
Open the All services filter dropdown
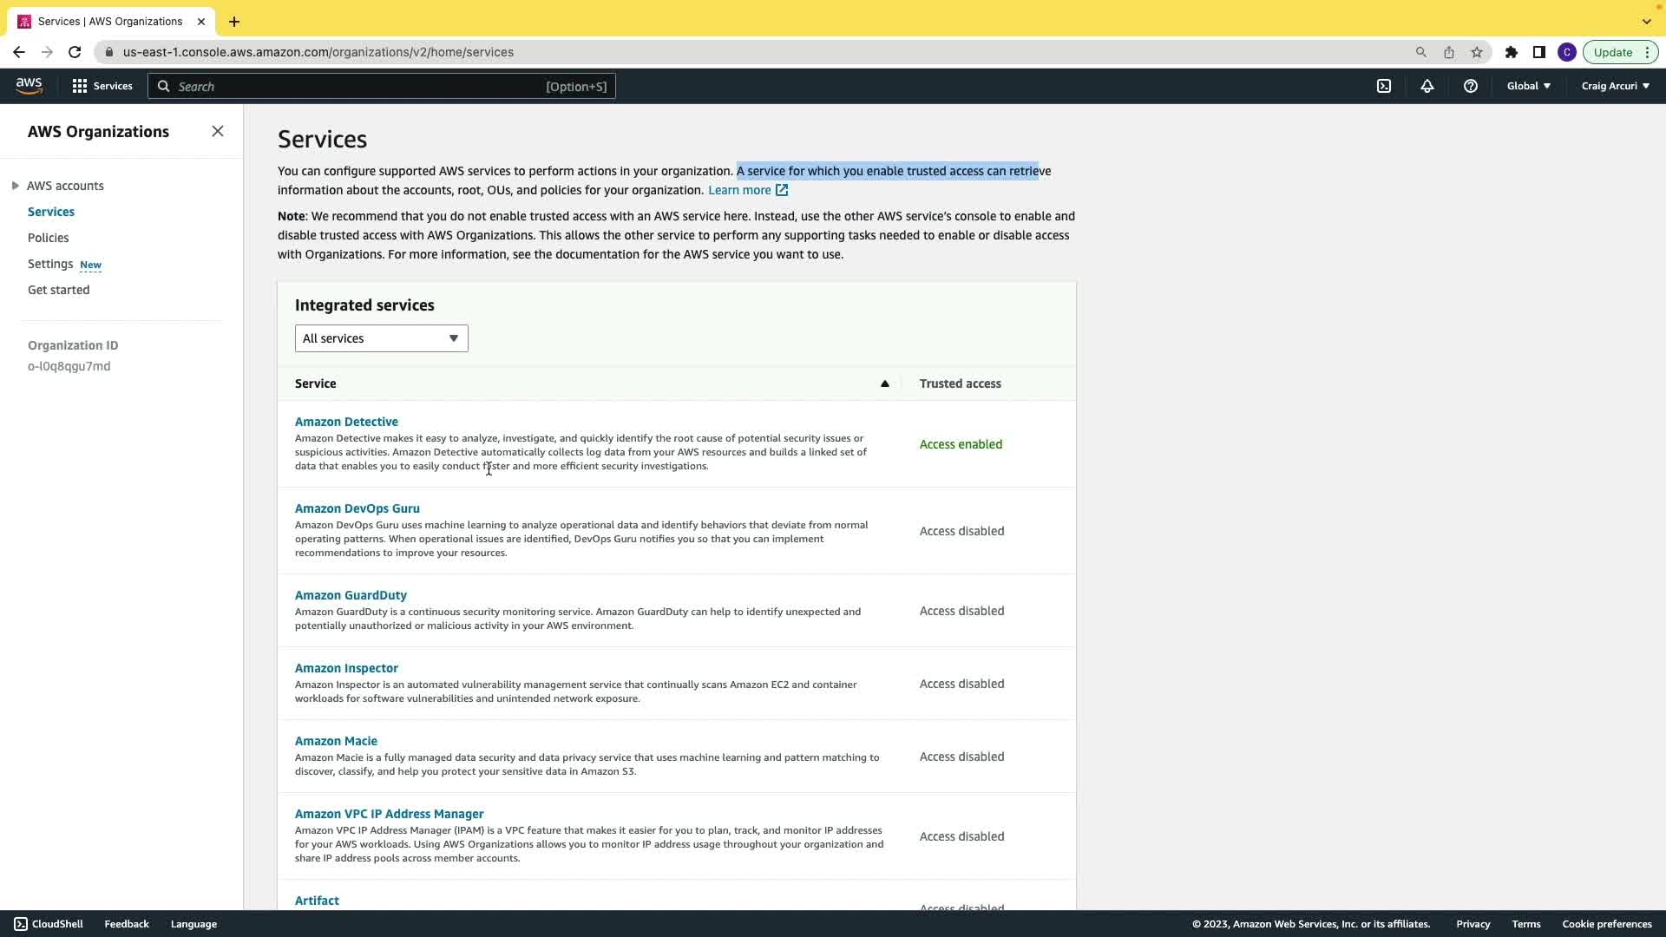point(381,338)
